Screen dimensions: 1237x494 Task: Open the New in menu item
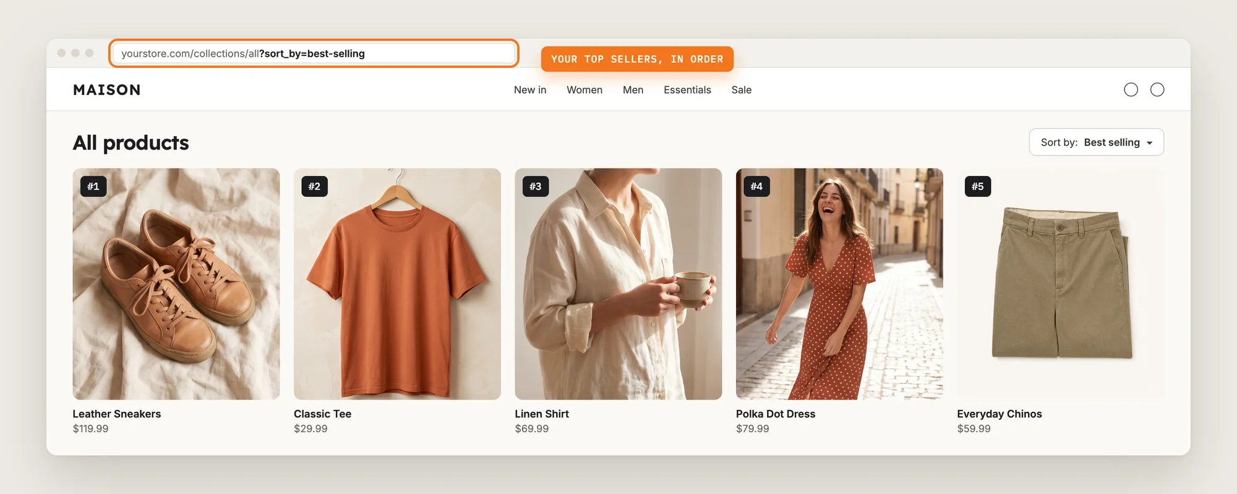point(530,90)
